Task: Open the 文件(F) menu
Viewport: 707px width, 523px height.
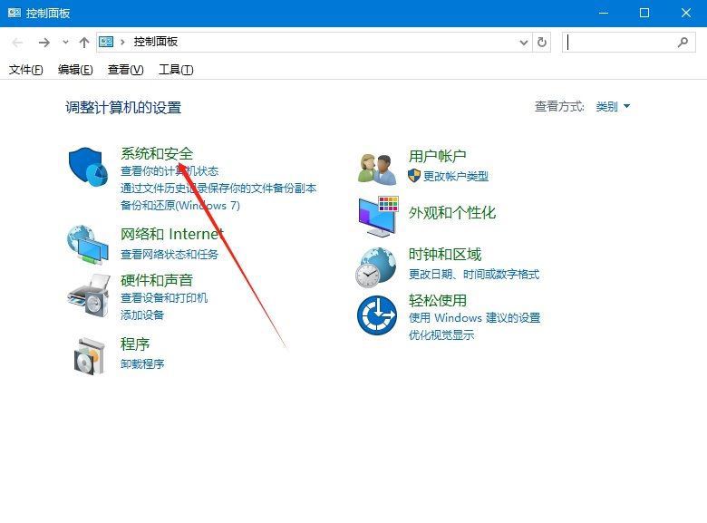Action: click(x=25, y=70)
